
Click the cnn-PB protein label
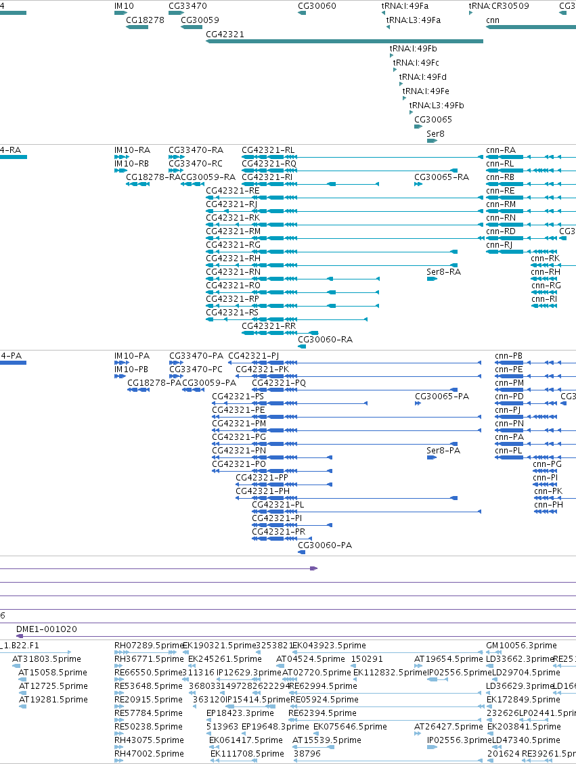[x=508, y=356]
